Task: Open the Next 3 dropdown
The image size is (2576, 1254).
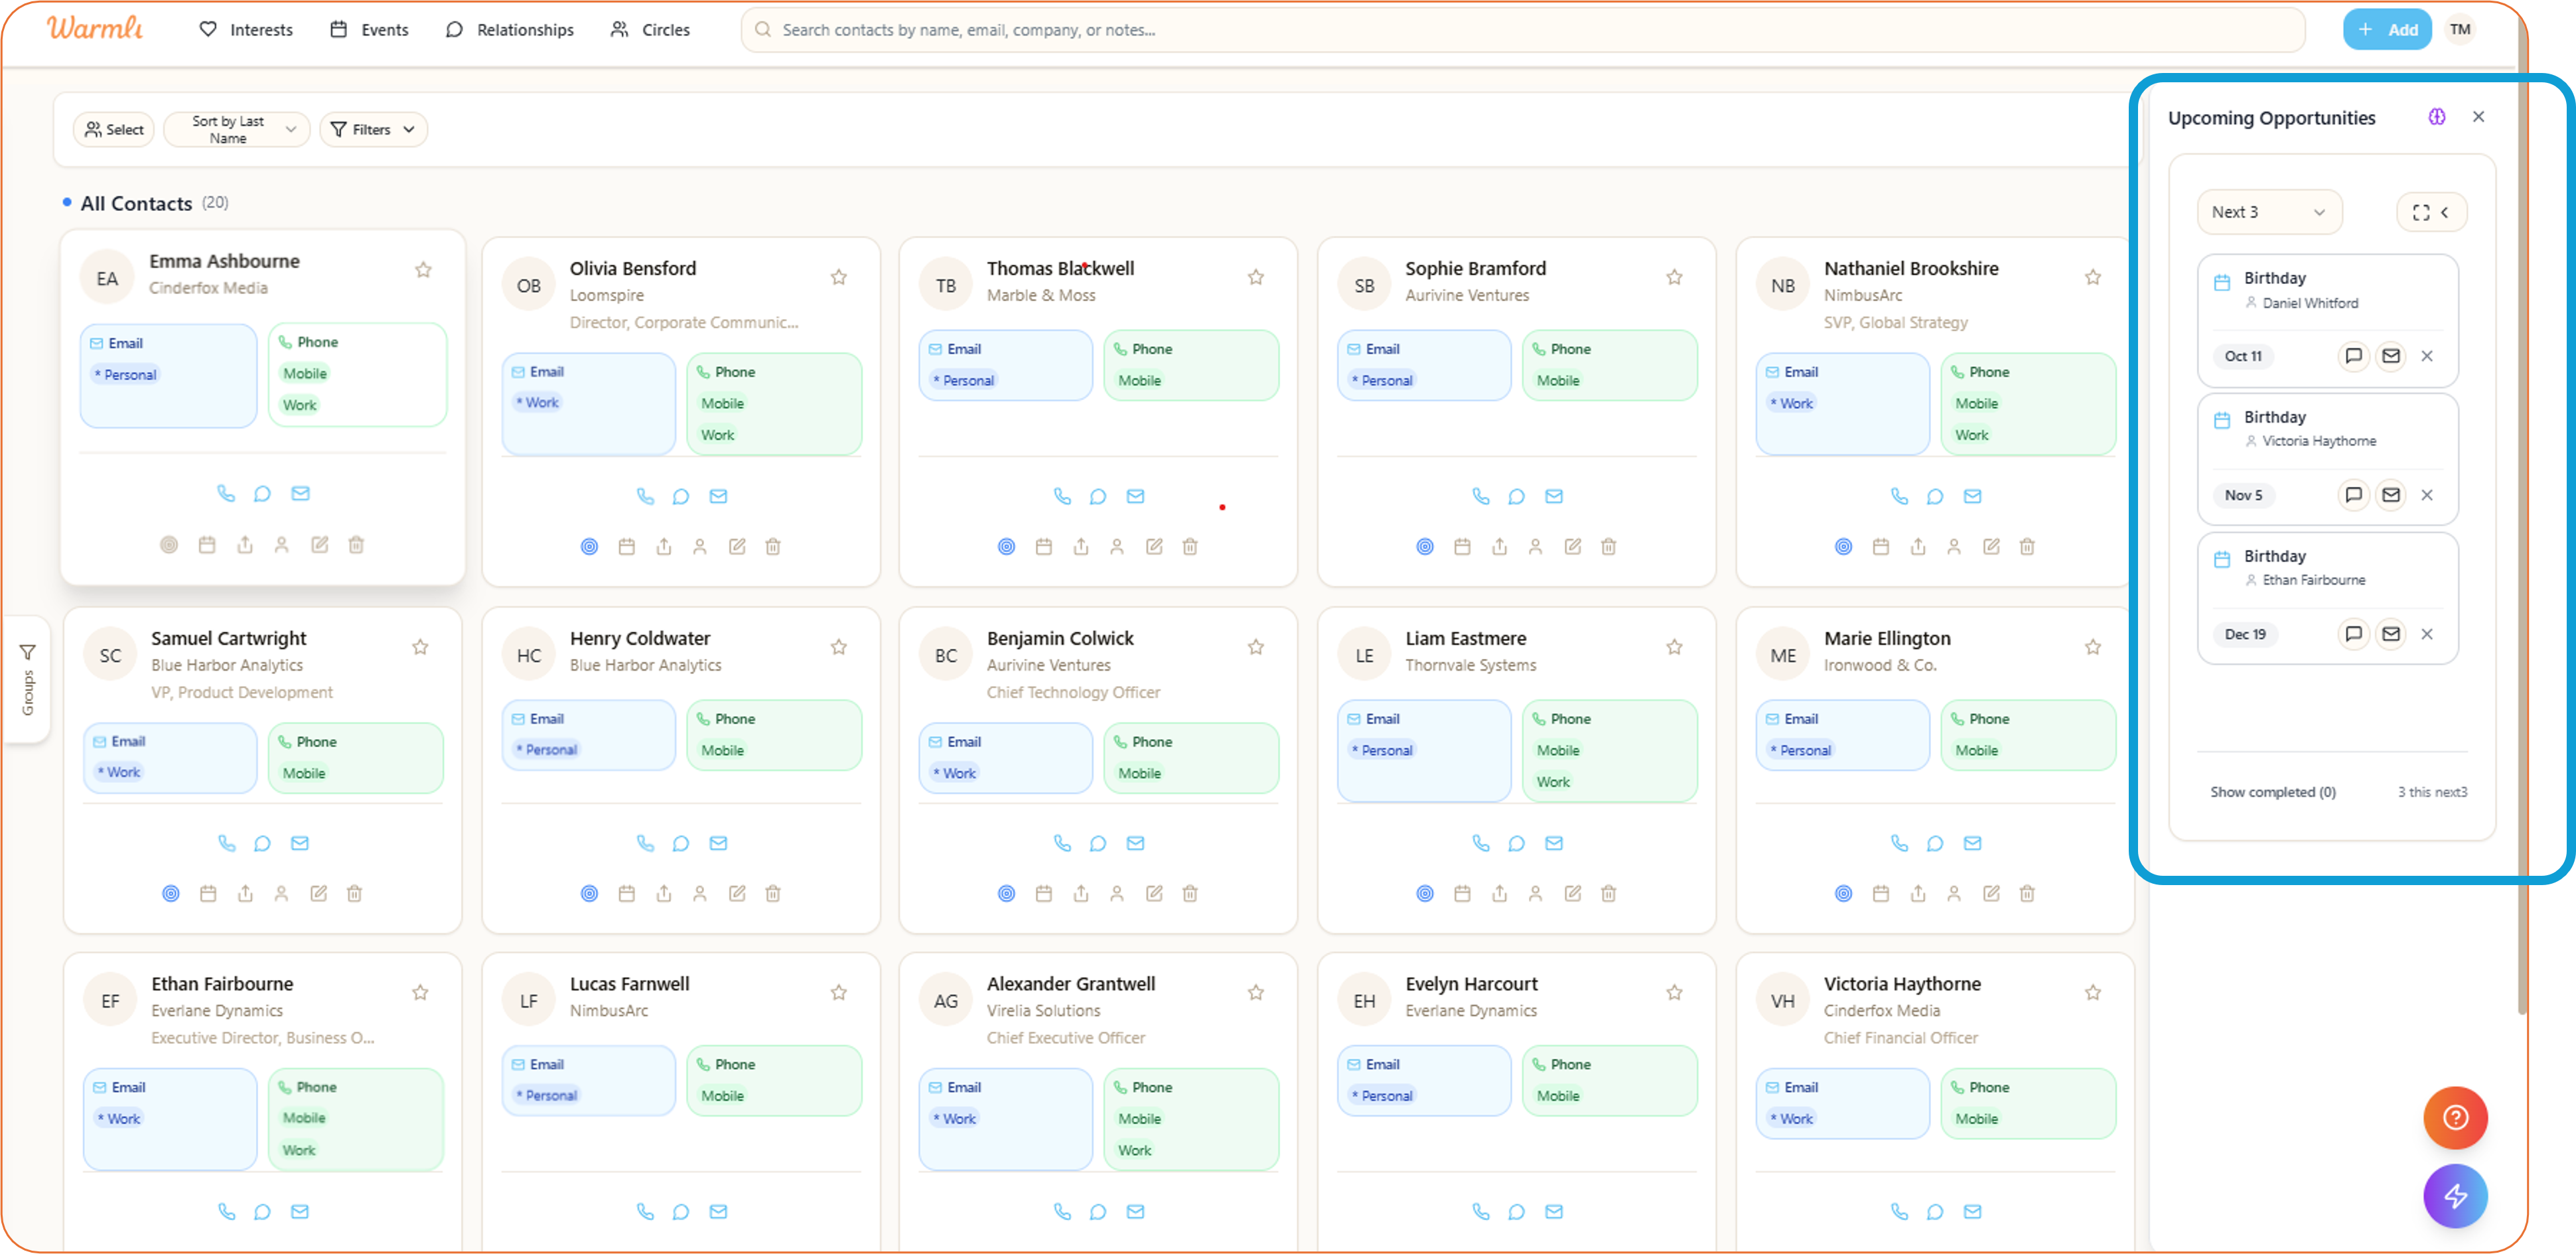Action: pyautogui.click(x=2268, y=212)
